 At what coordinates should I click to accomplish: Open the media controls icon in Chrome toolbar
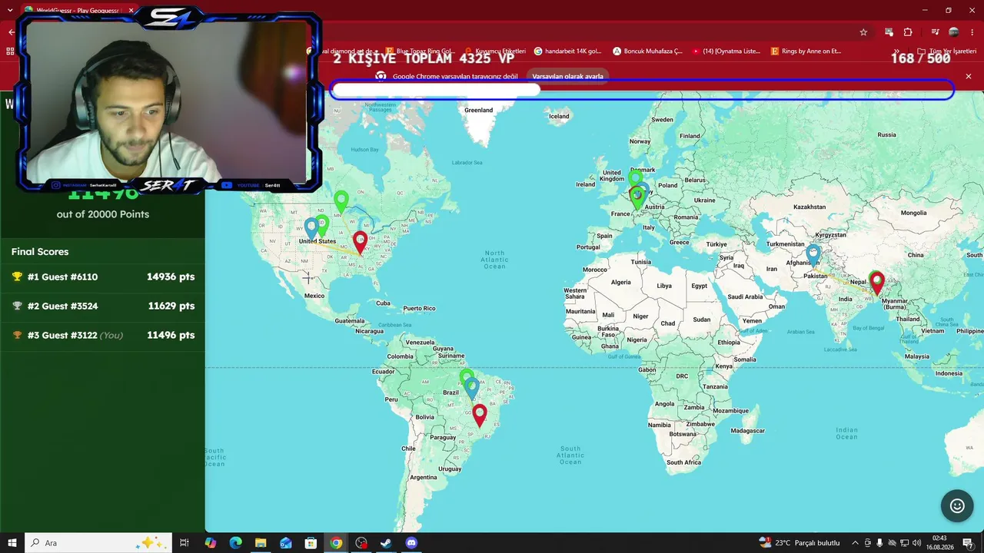pos(935,32)
